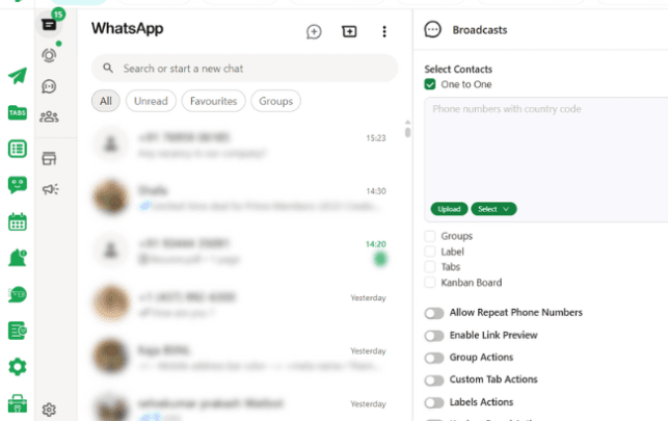
Task: Check the Kanban Board checkbox
Action: [429, 282]
